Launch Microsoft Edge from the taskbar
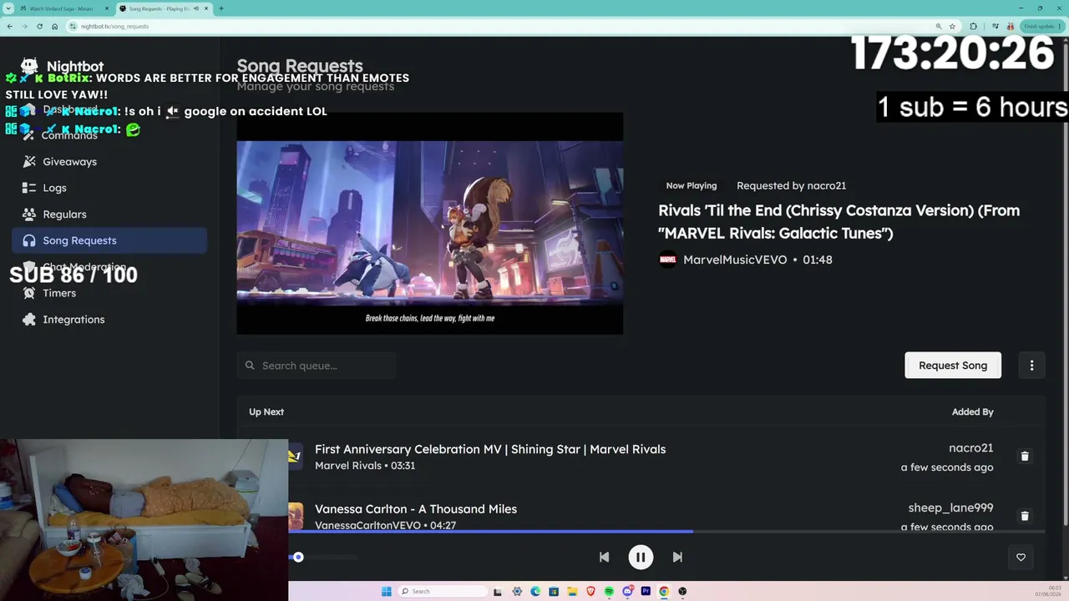Viewport: 1069px width, 601px height. point(535,591)
